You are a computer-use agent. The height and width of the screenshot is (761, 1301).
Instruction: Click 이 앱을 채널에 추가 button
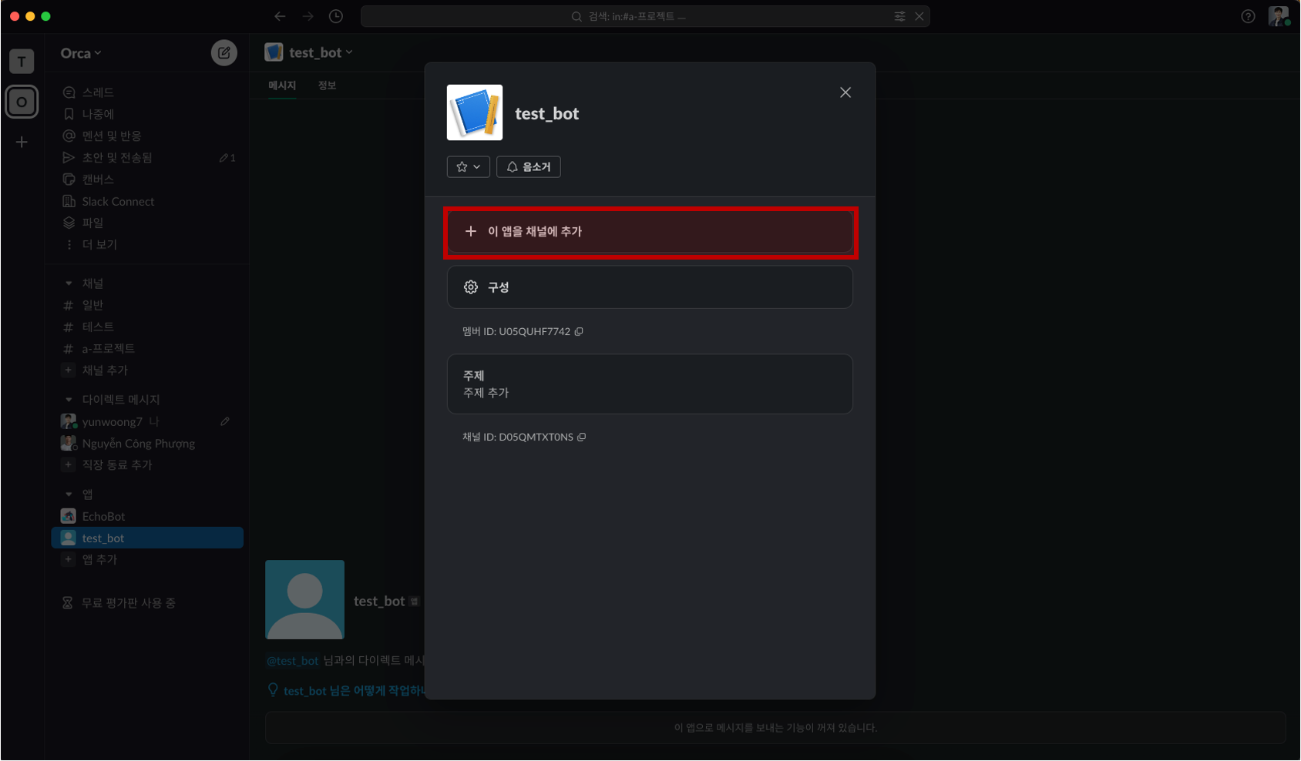tap(650, 231)
